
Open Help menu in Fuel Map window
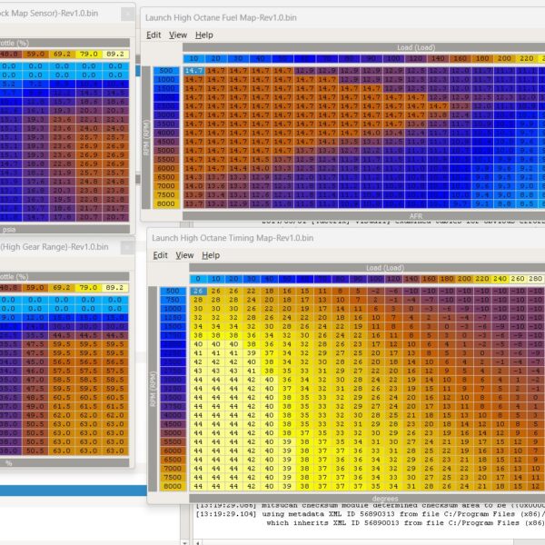click(204, 35)
